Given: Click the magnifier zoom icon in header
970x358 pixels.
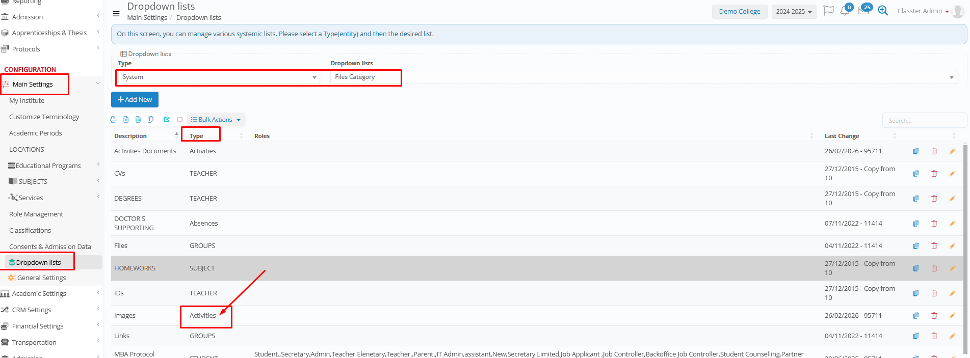Looking at the screenshot, I should 883,11.
